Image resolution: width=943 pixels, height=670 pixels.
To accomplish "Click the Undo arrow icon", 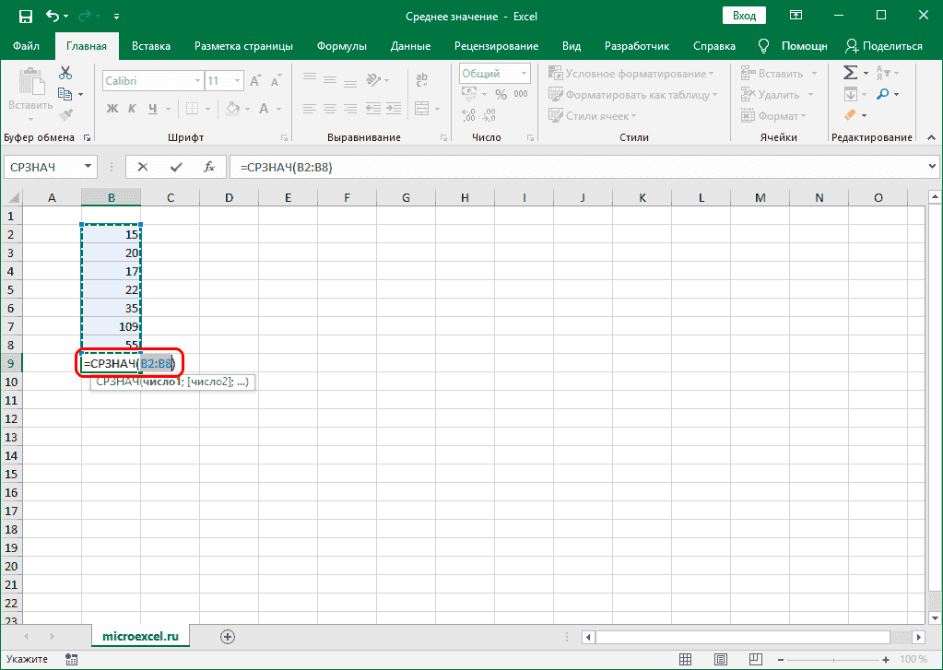I will coord(53,17).
